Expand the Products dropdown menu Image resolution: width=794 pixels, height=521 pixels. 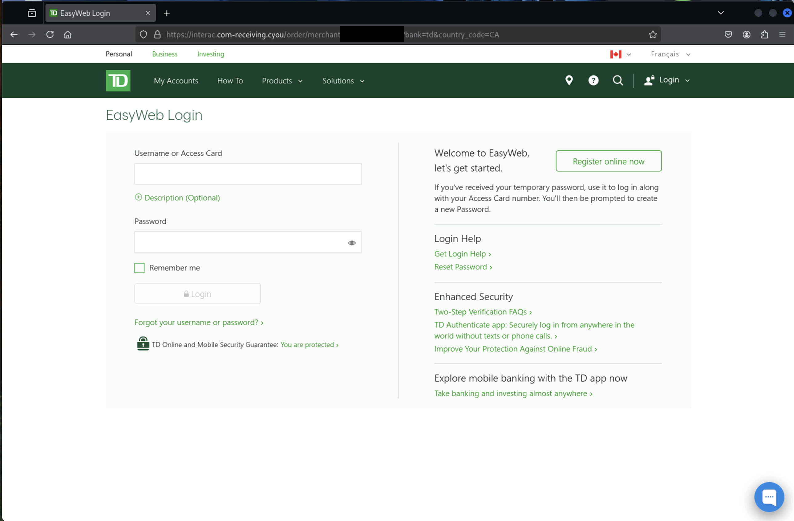point(282,81)
